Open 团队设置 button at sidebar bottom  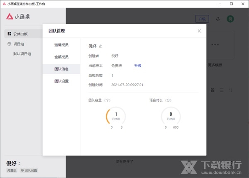point(29,170)
